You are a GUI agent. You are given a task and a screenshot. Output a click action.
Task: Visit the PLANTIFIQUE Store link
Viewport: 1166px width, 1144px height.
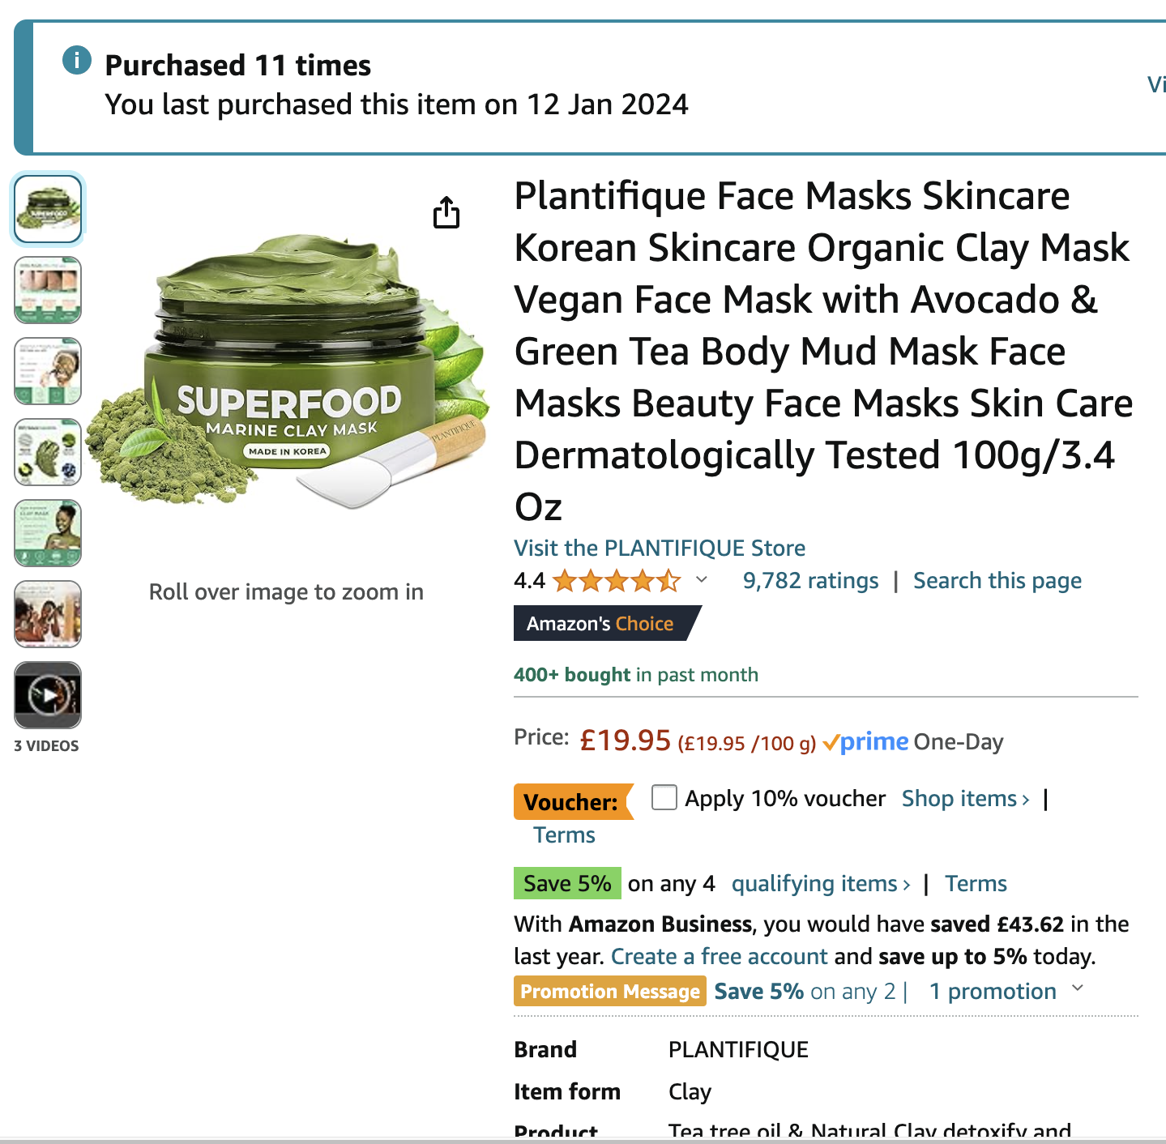[x=660, y=548]
